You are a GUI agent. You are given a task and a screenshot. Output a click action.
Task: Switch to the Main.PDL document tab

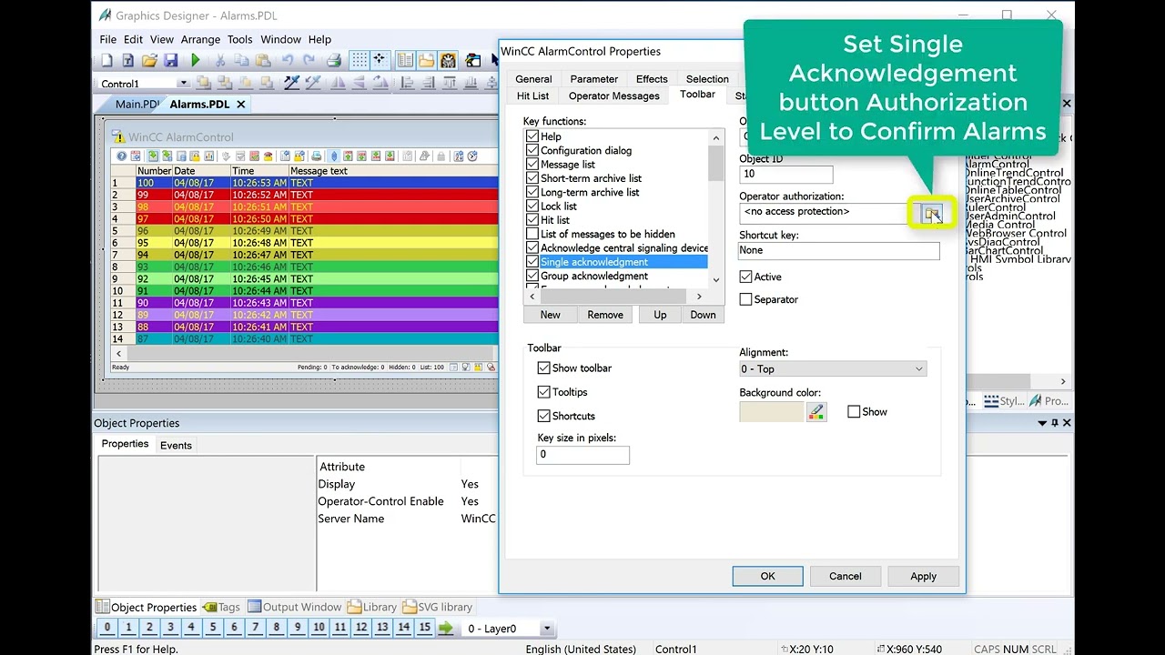point(137,104)
